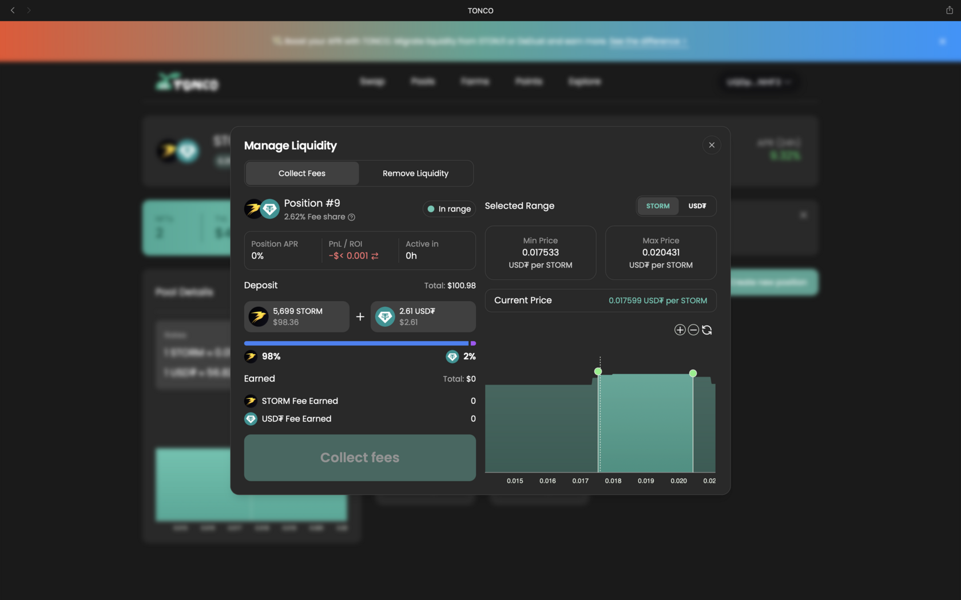Click the Position #9 pair icon
Image resolution: width=961 pixels, height=600 pixels.
[x=261, y=209]
